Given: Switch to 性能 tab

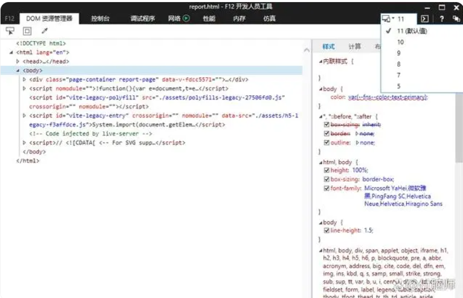Looking at the screenshot, I should tap(209, 19).
